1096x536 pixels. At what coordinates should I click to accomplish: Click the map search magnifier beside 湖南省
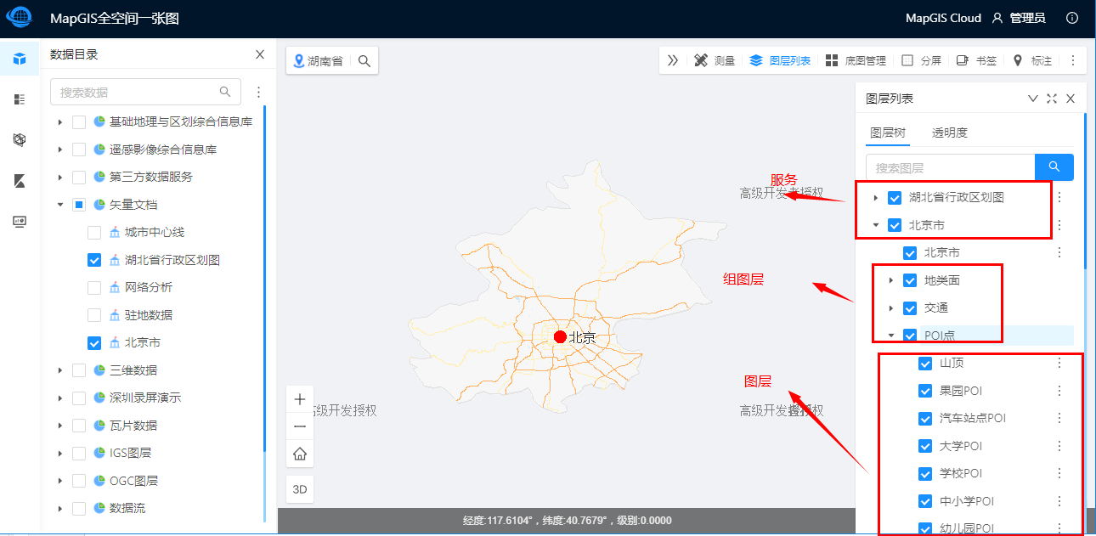click(364, 61)
